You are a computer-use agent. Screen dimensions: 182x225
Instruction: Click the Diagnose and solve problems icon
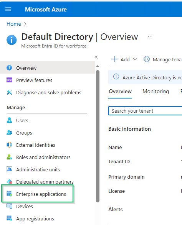click(9, 92)
